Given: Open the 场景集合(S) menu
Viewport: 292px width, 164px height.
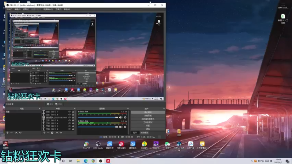Looking at the screenshot, I should coord(48,9).
